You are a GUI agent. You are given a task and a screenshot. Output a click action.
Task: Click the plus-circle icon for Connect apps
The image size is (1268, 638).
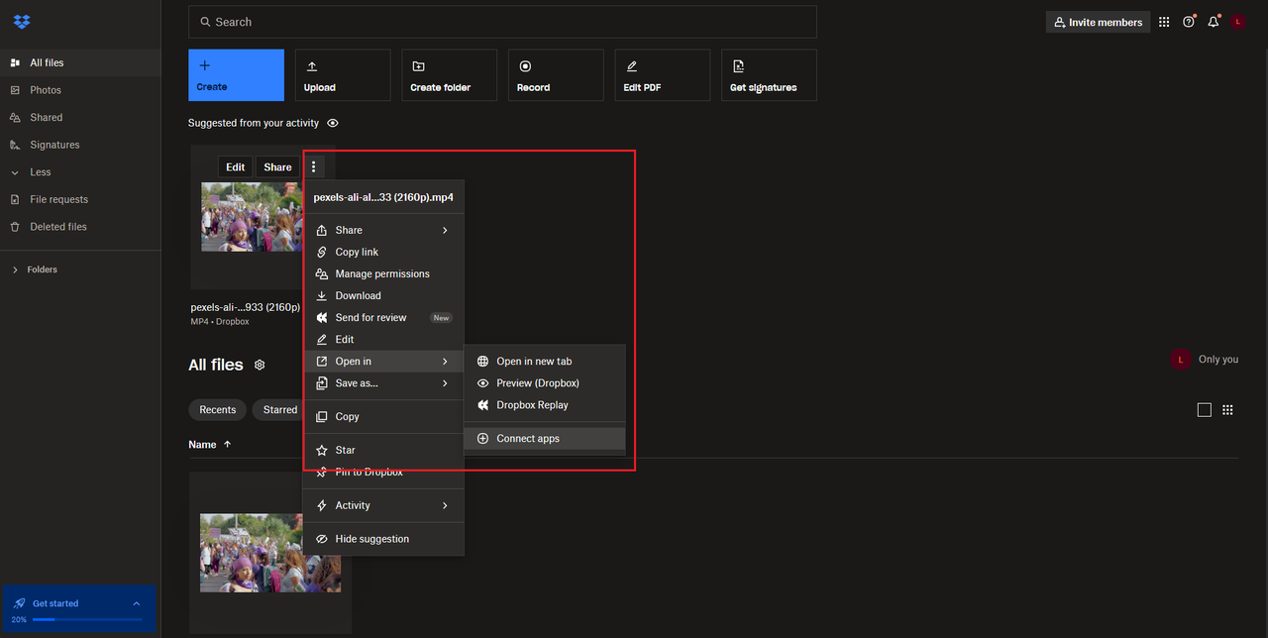tap(483, 439)
